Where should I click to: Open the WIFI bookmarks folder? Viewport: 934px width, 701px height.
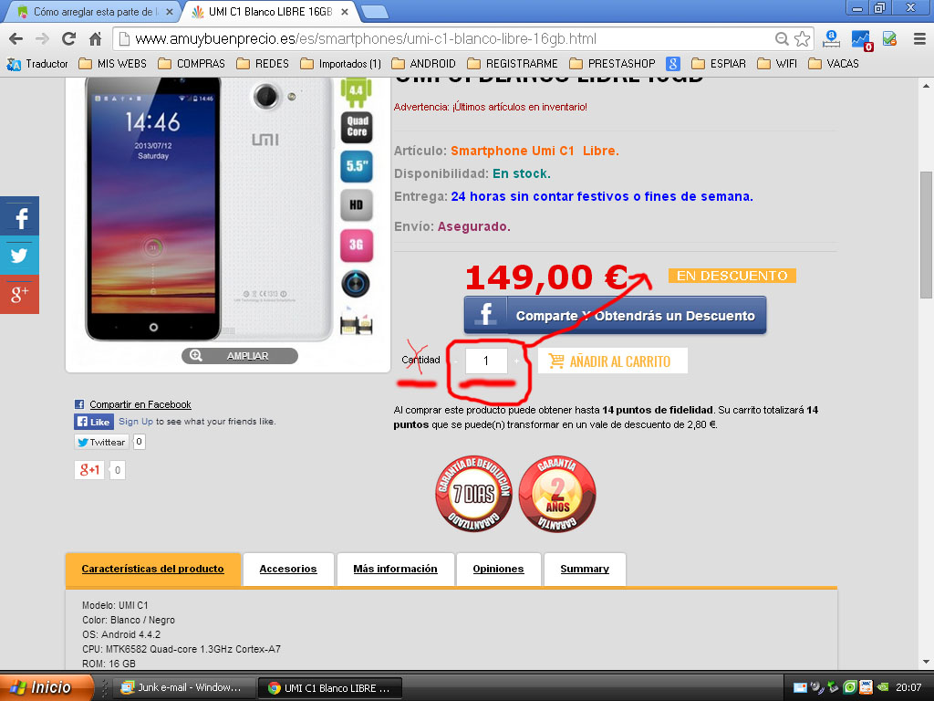777,64
